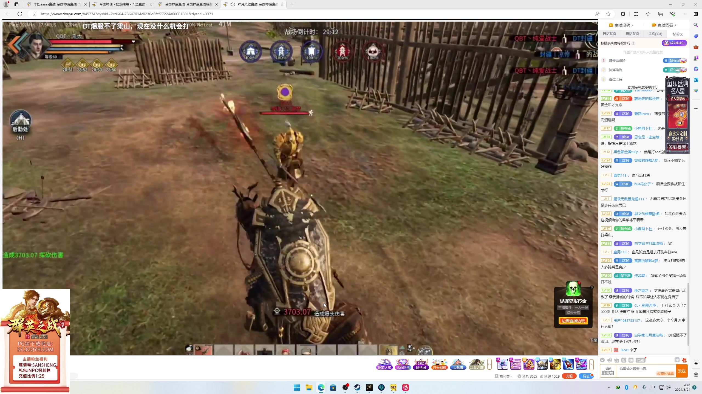Open the emoji picker in the chat toolbar
This screenshot has height=394, width=702.
click(602, 360)
